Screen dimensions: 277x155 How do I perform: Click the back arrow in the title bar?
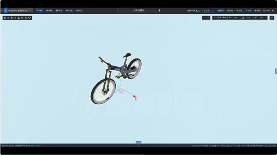pyautogui.click(x=2, y=11)
